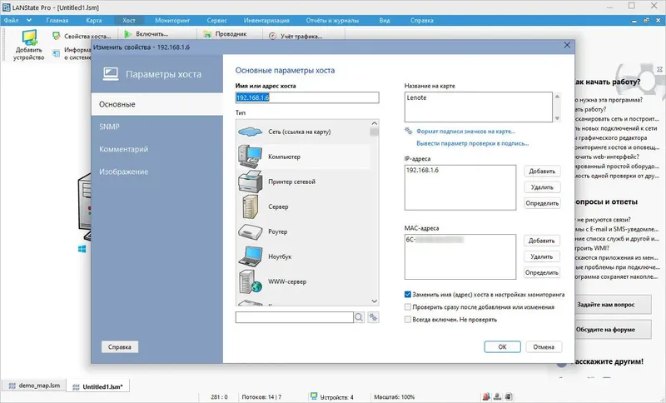Select the Принтер сетевой device icon

[x=251, y=182]
